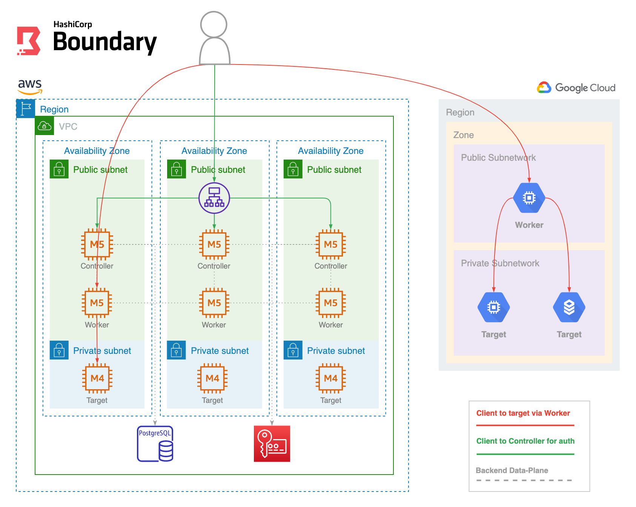Viewport: 636px width, 507px height.
Task: Click the 'Public Subnetwork' label
Action: point(498,158)
